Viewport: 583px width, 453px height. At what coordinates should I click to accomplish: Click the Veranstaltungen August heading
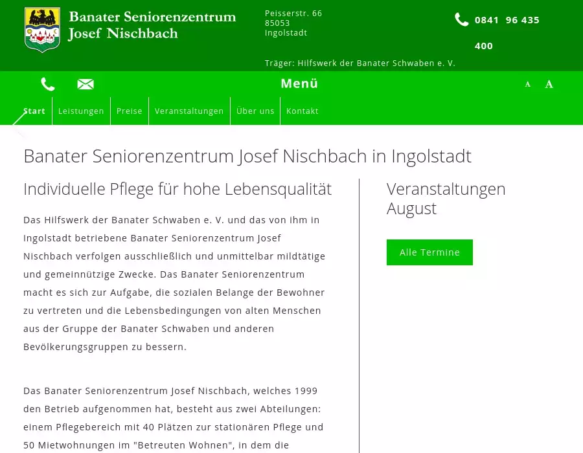pyautogui.click(x=446, y=199)
